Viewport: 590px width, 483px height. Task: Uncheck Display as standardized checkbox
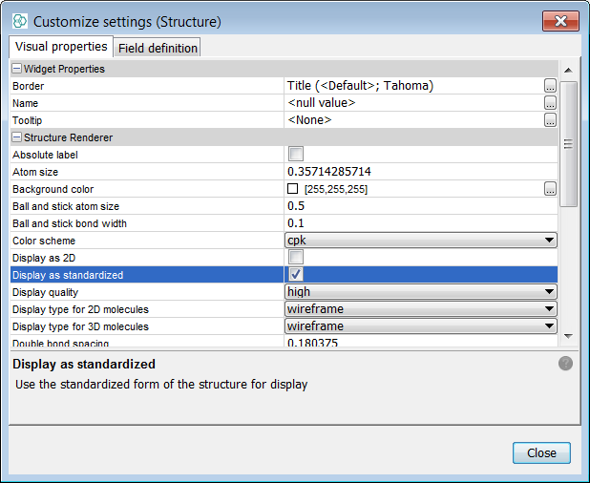[296, 275]
